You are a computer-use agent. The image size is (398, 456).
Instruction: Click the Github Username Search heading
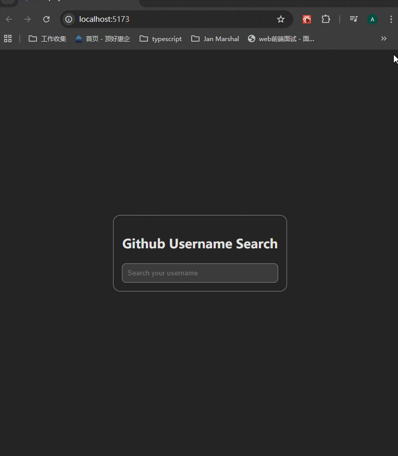click(200, 244)
